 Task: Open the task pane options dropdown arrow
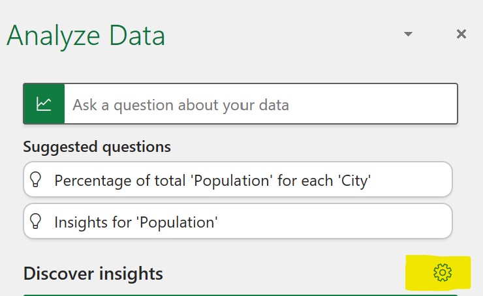(x=408, y=34)
